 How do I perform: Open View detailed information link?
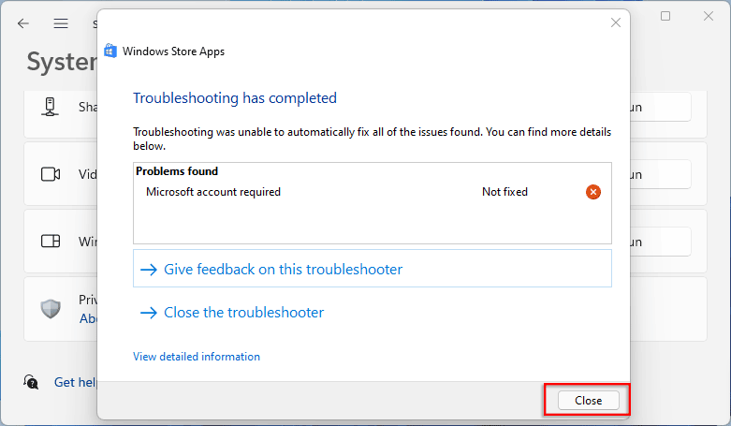(197, 357)
